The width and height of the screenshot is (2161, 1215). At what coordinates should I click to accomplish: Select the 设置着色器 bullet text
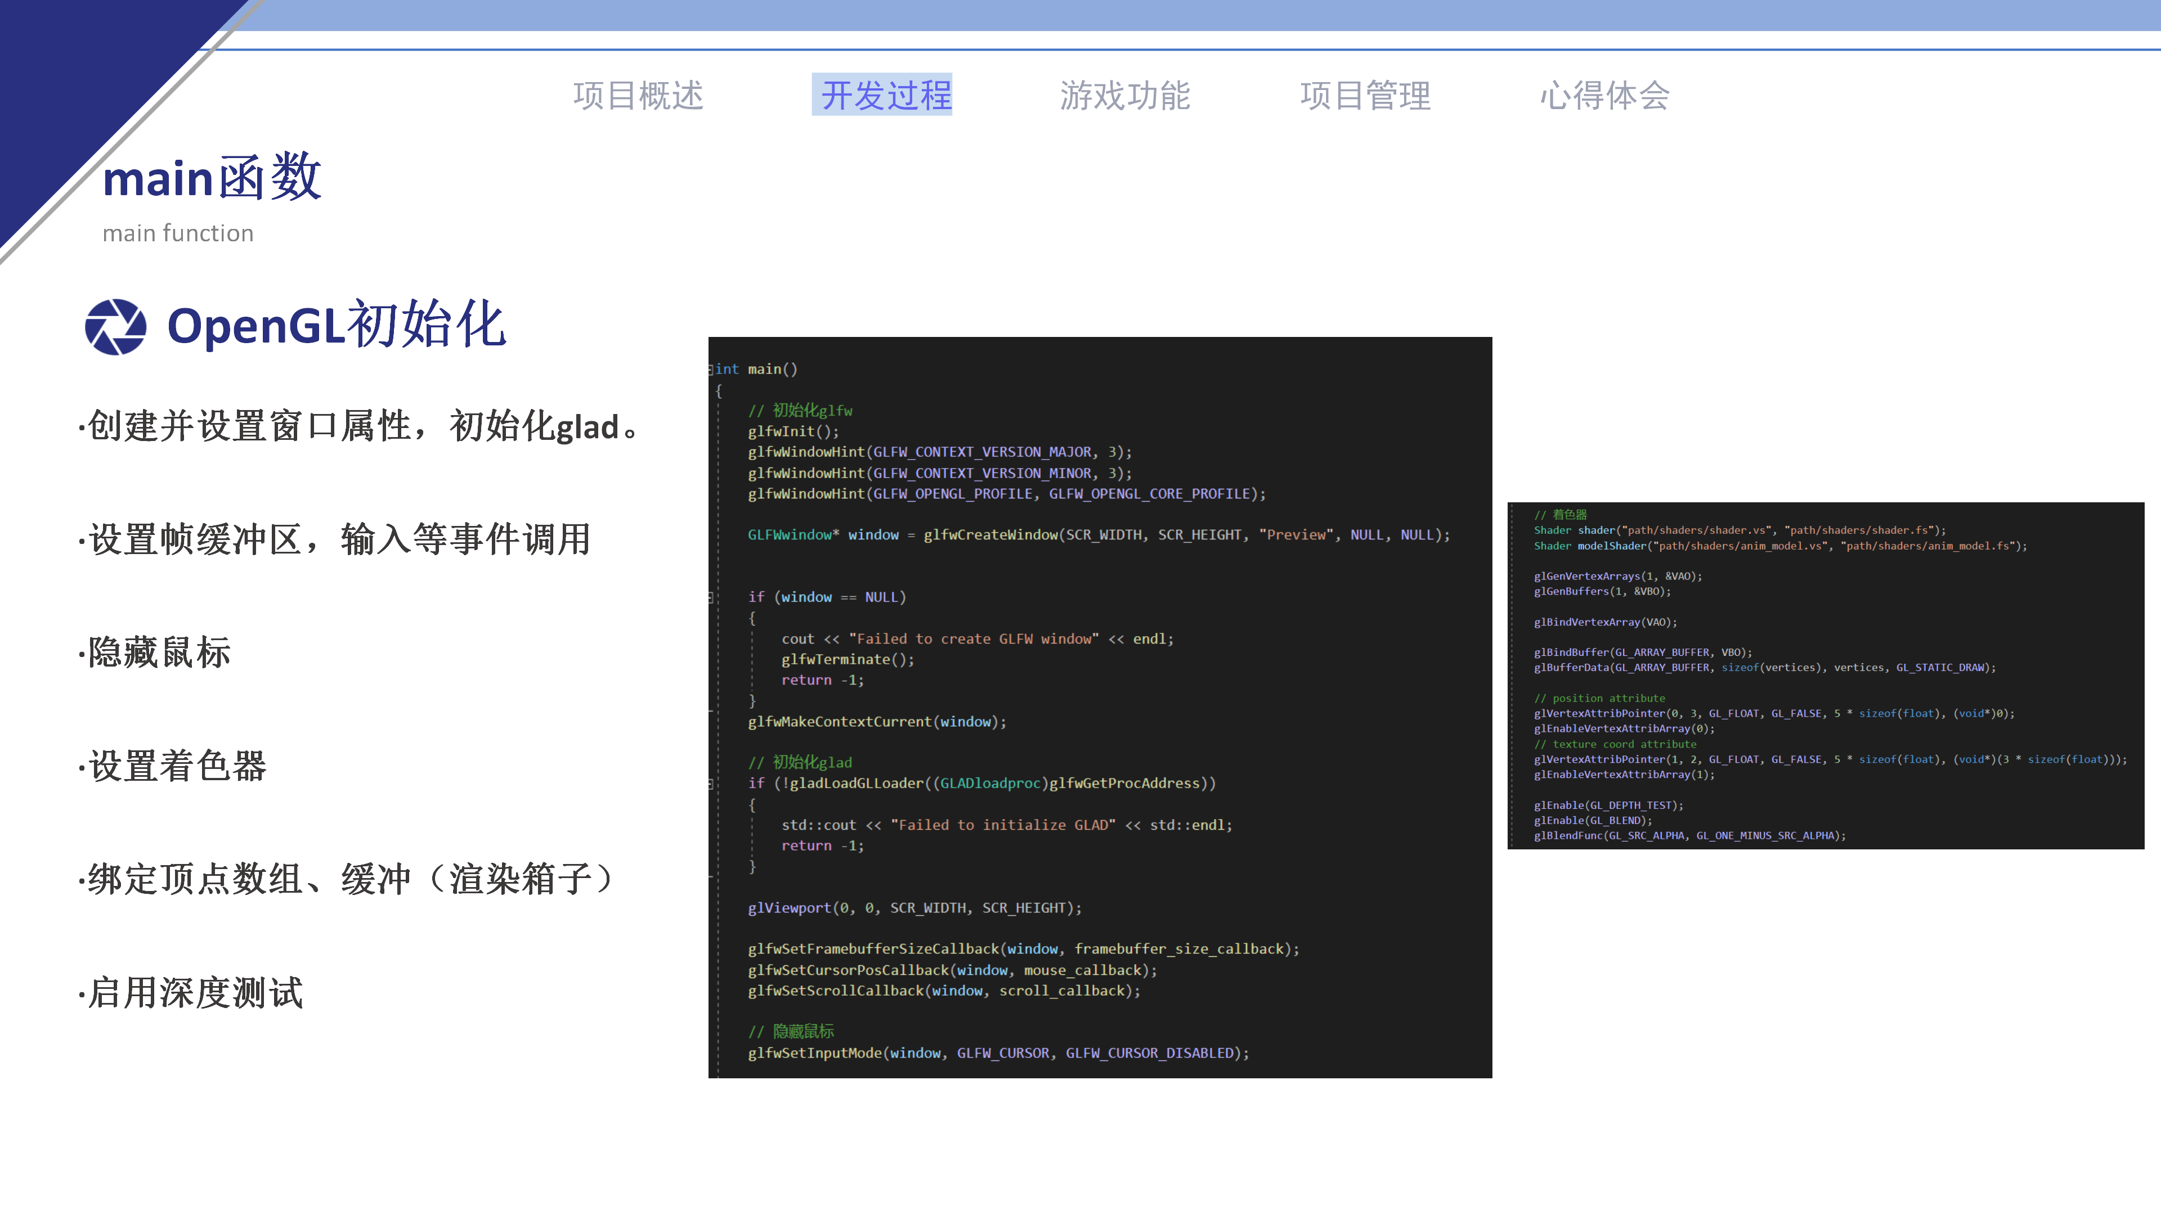coord(171,767)
